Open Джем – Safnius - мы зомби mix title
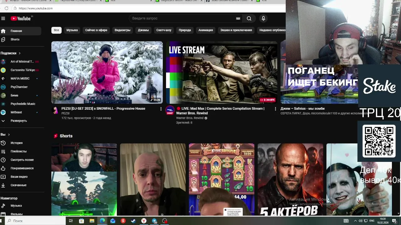The image size is (401, 225). pyautogui.click(x=302, y=108)
